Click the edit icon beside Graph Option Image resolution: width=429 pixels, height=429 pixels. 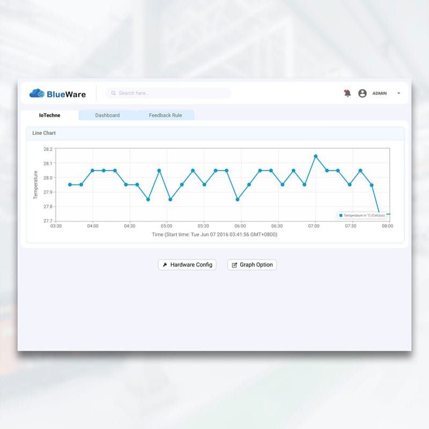pyautogui.click(x=234, y=265)
